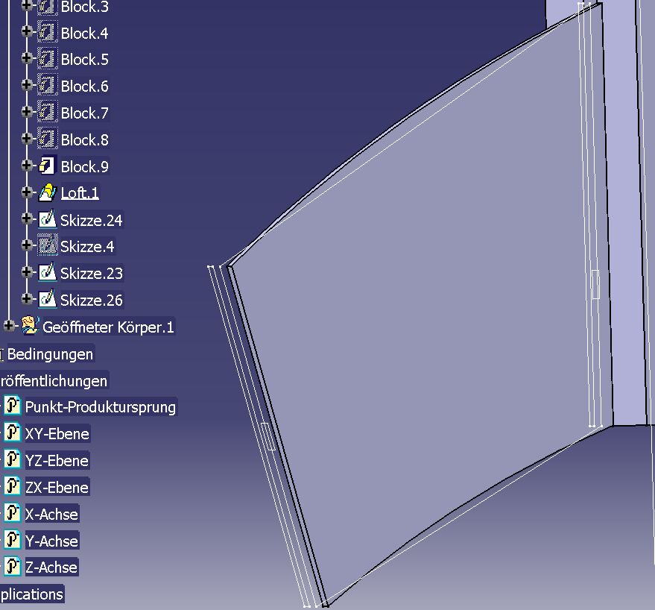Viewport: 655px width, 610px height.
Task: Click the XY-Ebene publication icon
Action: coord(12,433)
